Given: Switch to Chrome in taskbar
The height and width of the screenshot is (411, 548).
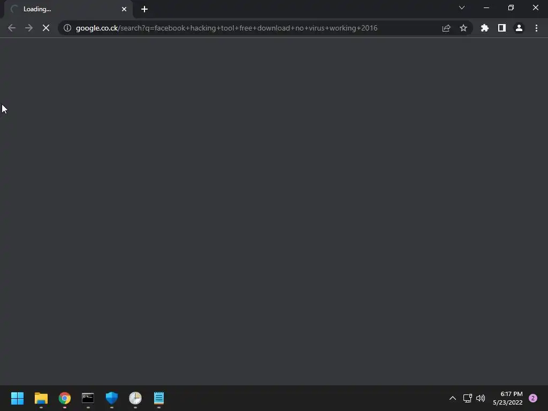Looking at the screenshot, I should [65, 398].
